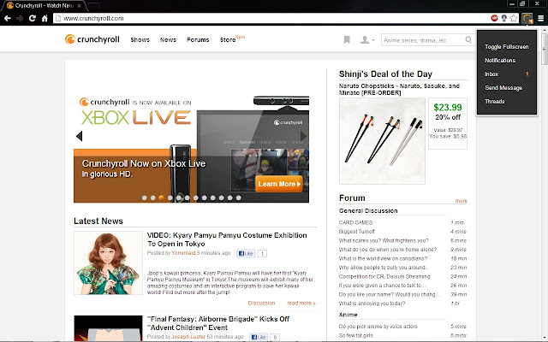The image size is (548, 342).
Task: Click the page vertical scrollbar thumb
Action: pos(545,49)
